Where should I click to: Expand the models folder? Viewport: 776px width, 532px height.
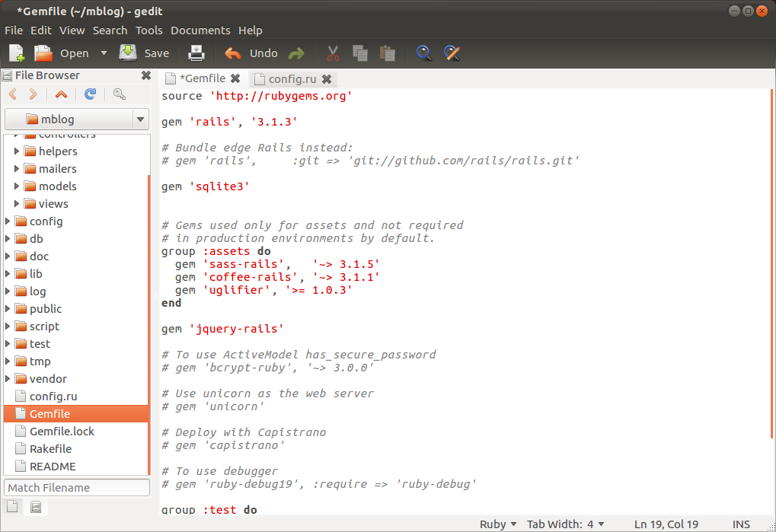click(18, 186)
